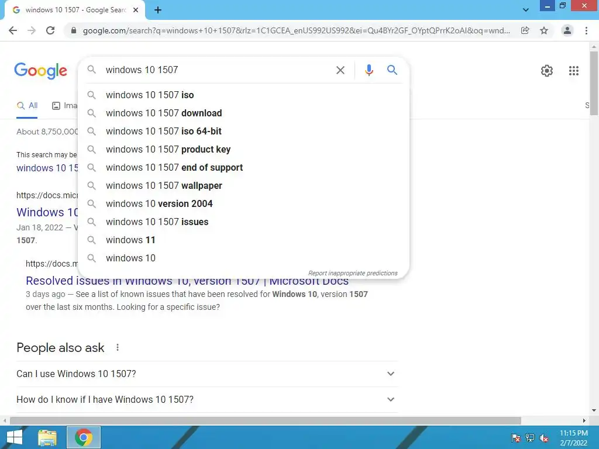Screen dimensions: 599x449
Task: Bookmark this page with the star icon
Action: coord(544,30)
